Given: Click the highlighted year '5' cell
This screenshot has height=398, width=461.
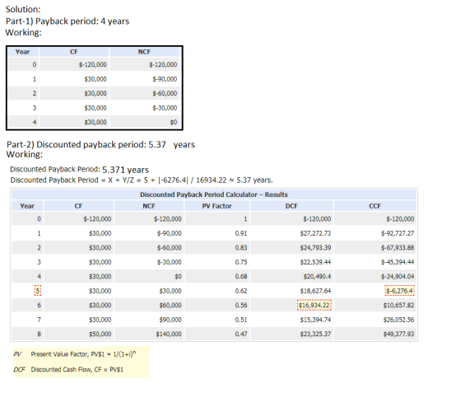Looking at the screenshot, I should (x=38, y=291).
